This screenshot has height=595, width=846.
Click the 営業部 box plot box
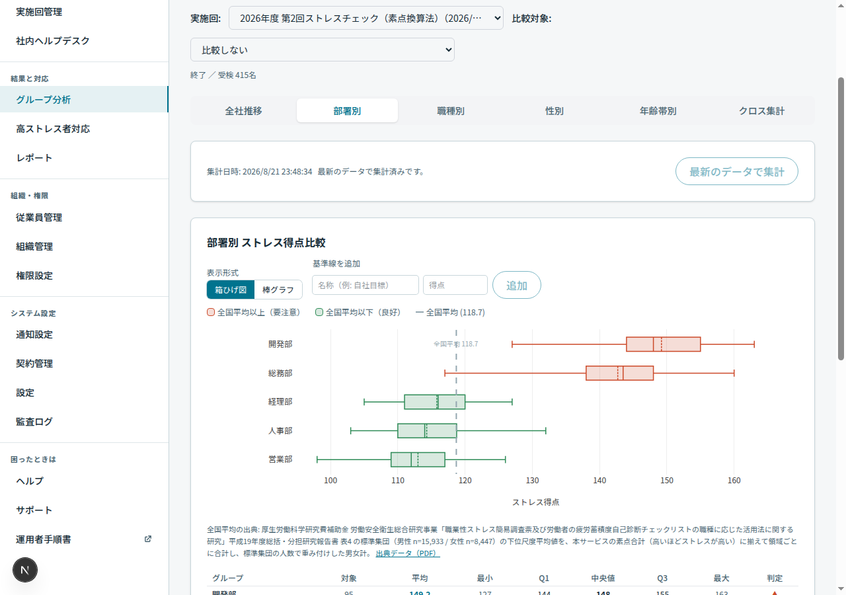418,459
